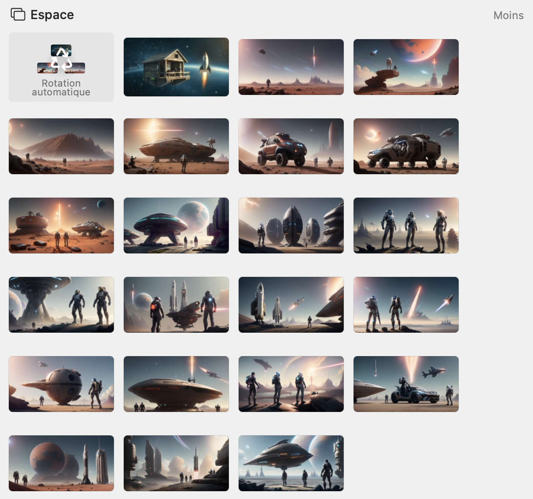
Task: Click the Espace section stacked-frames icon
Action: 18,15
